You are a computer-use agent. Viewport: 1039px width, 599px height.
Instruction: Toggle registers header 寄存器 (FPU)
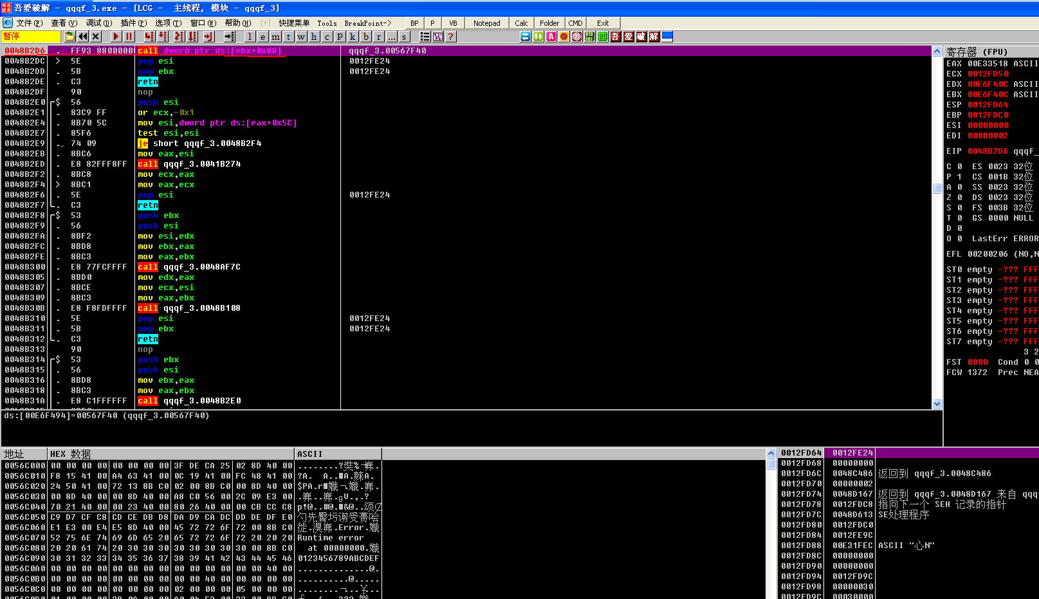coord(991,51)
